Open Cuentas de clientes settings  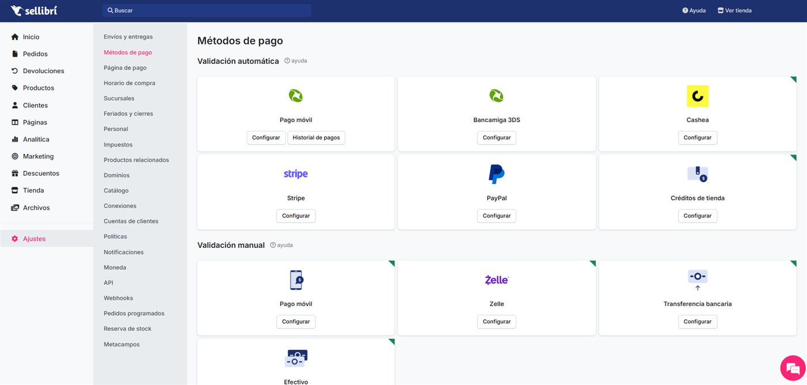131,221
